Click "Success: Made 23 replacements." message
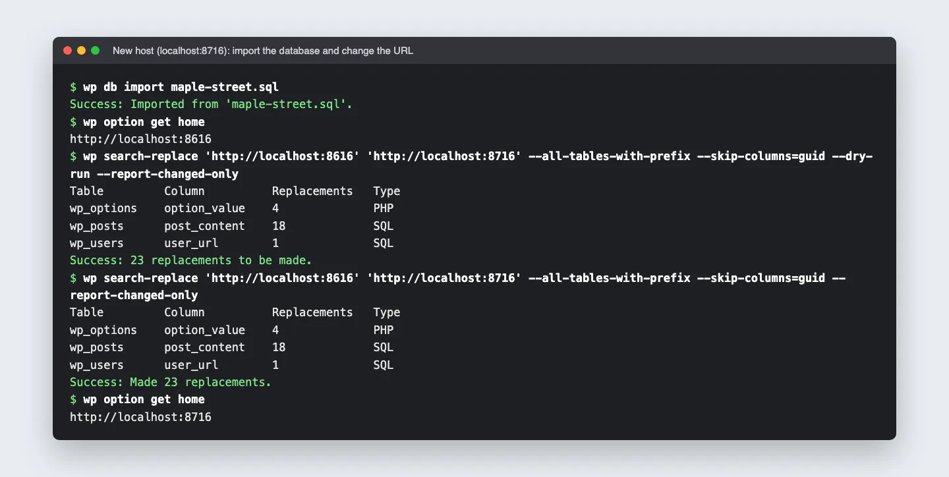Image resolution: width=949 pixels, height=477 pixels. 171,382
